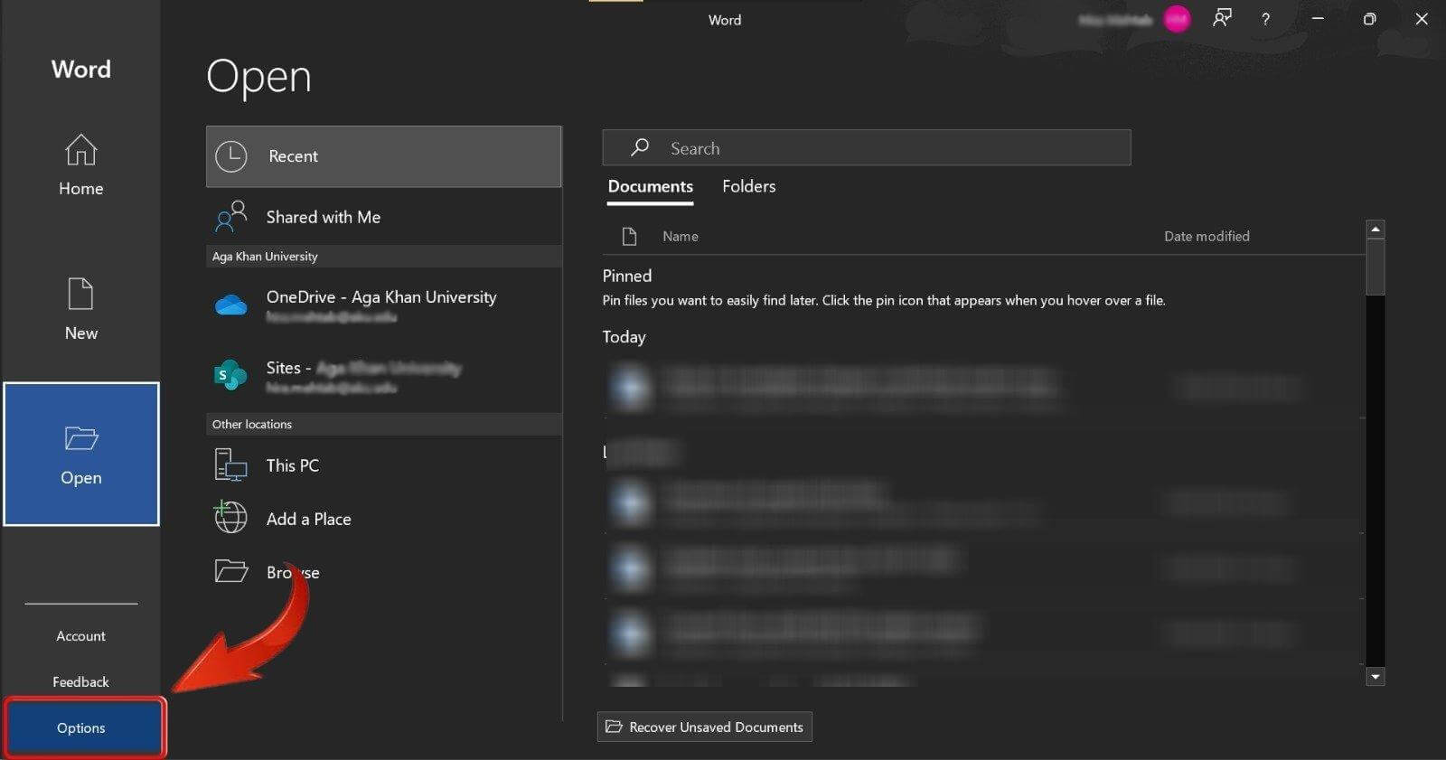Click the file type icon column header
Screen dimensions: 1446x760
(x=630, y=237)
